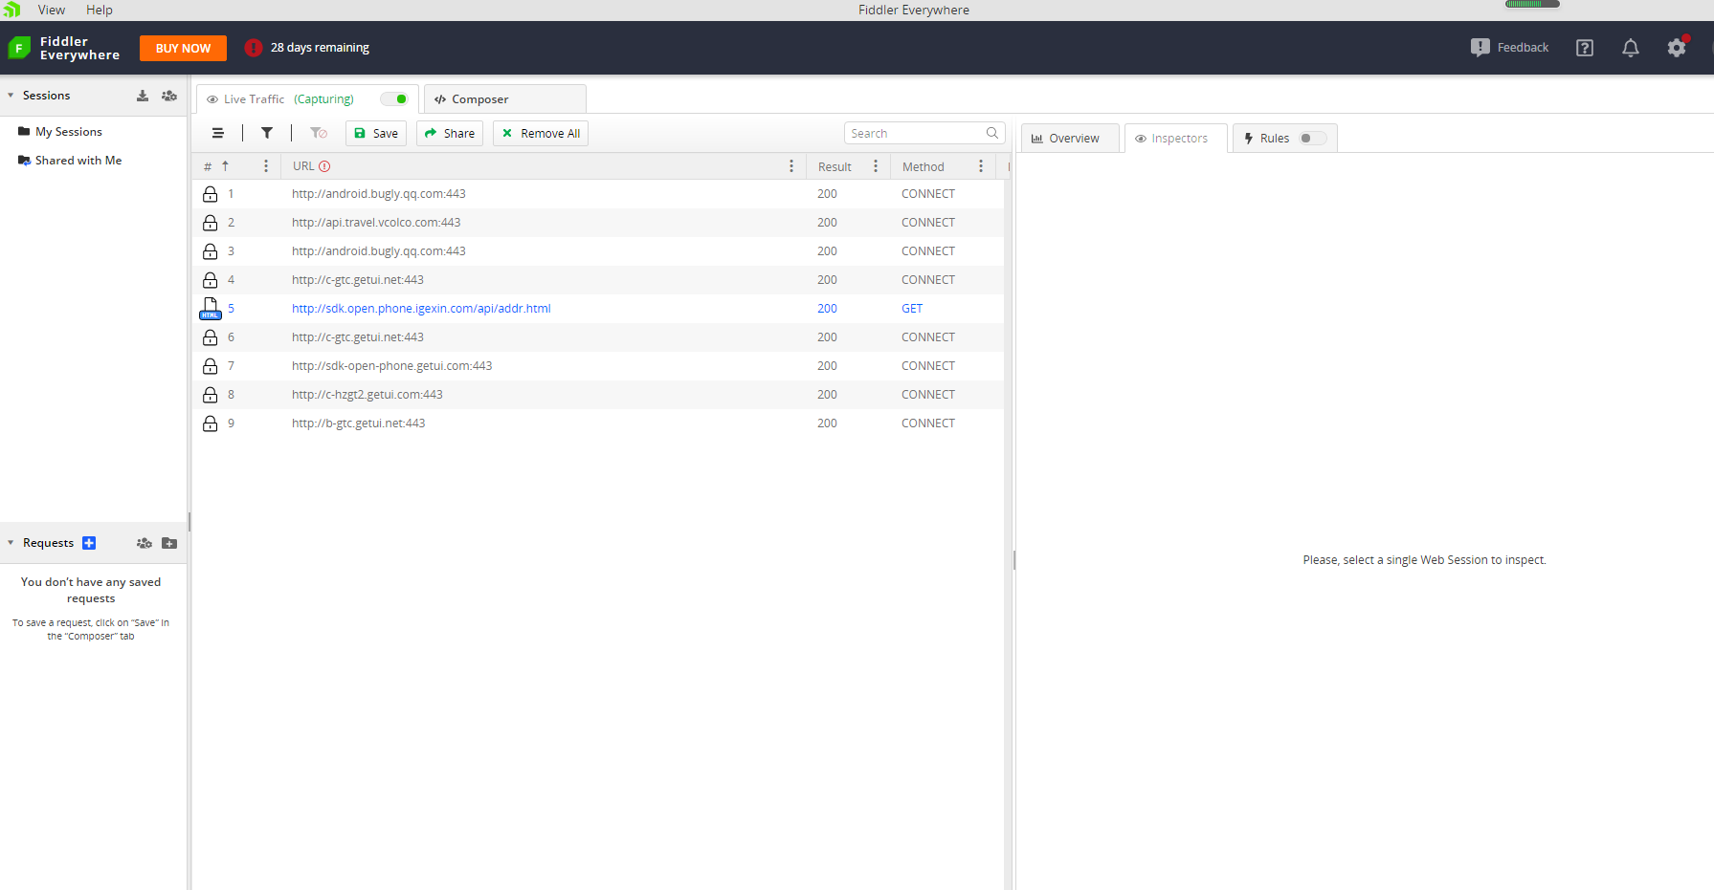The image size is (1714, 890).
Task: Click the URL column warning icon
Action: (324, 166)
